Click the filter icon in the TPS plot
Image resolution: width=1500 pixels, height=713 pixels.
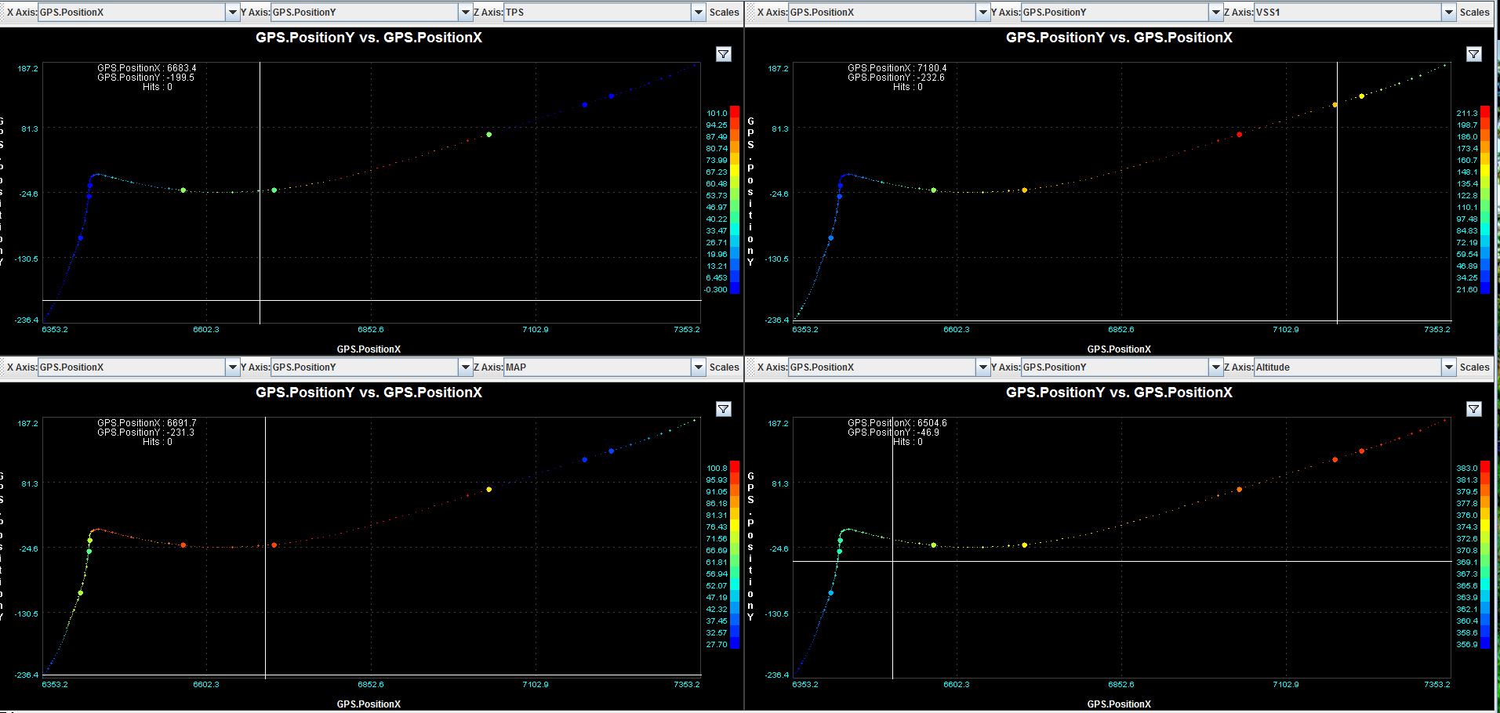723,54
